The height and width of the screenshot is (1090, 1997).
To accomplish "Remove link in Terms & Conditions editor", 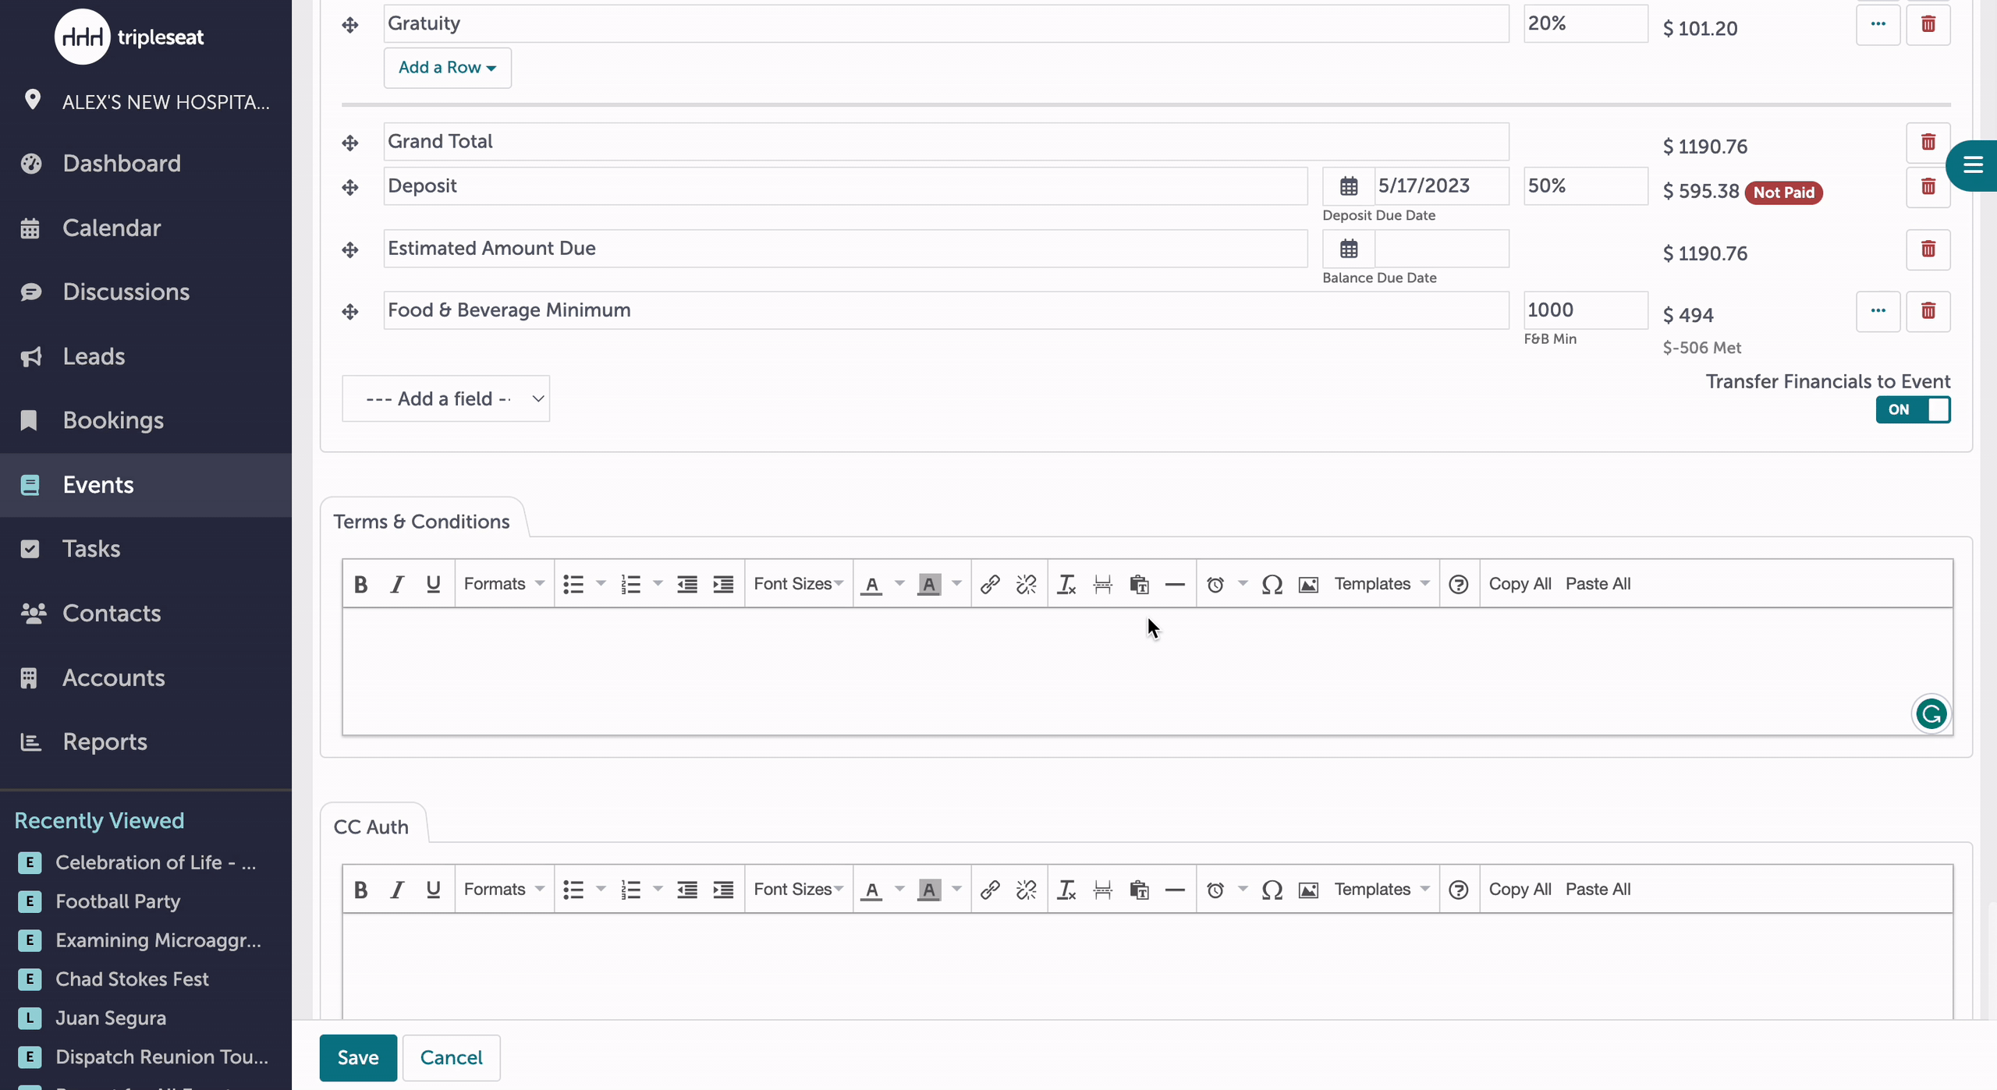I will pos(1026,584).
